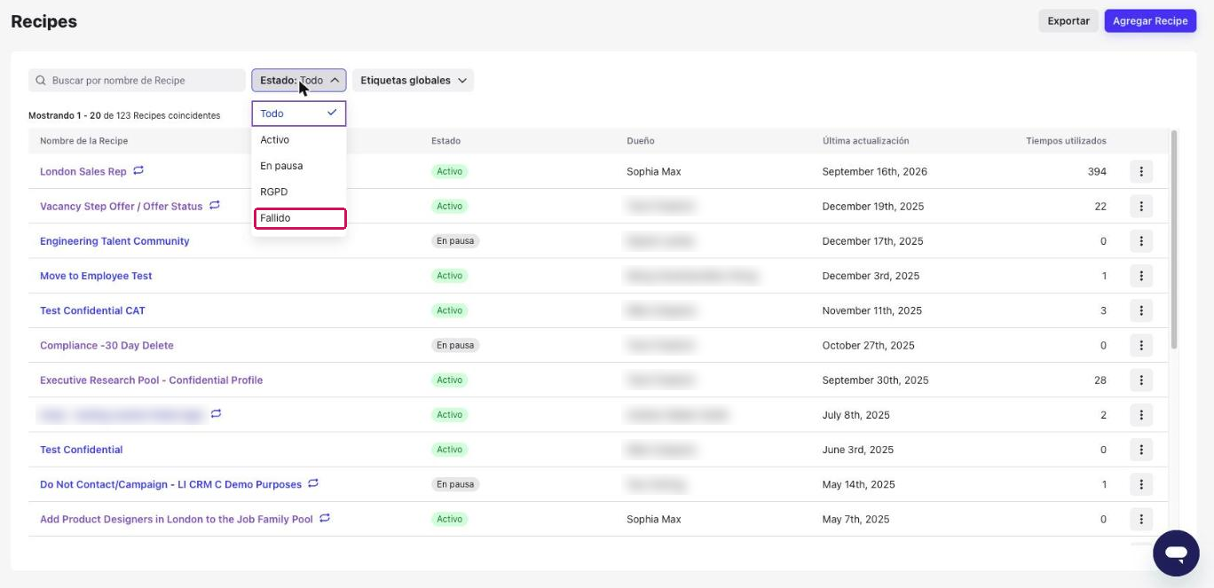
Task: Open the Move to Employee Test recipe
Action: coord(96,276)
